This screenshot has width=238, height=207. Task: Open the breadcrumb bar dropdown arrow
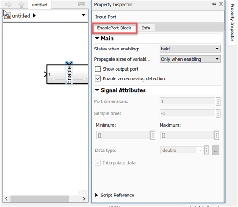[83, 15]
